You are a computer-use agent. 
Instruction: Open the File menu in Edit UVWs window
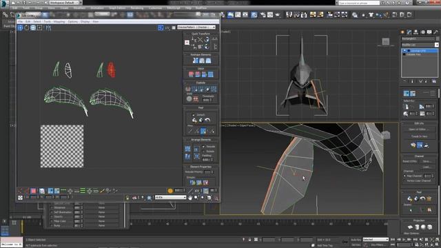[x=20, y=21]
